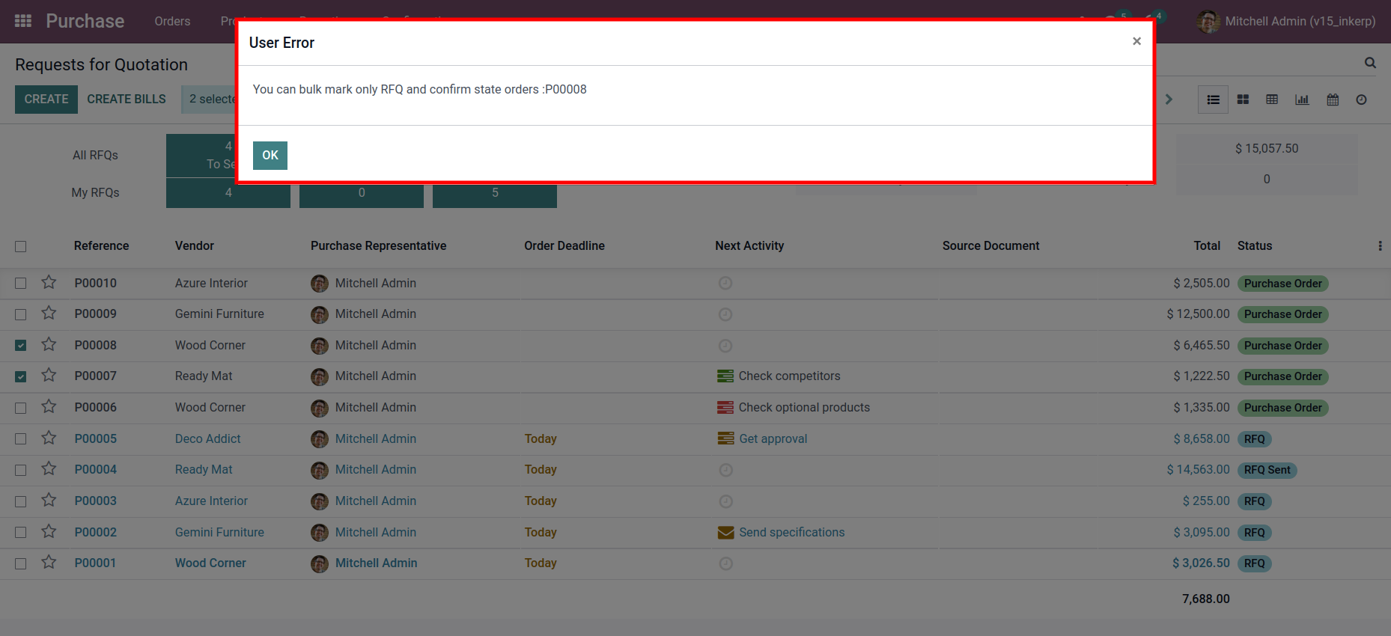Open the apps grid menu icon

(23, 21)
